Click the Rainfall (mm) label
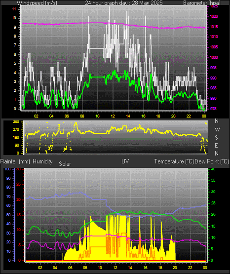 tap(15, 161)
